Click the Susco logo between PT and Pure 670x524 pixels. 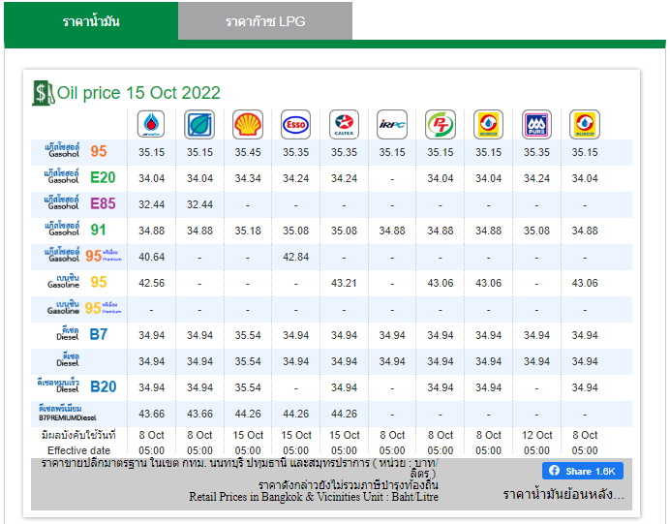point(488,124)
